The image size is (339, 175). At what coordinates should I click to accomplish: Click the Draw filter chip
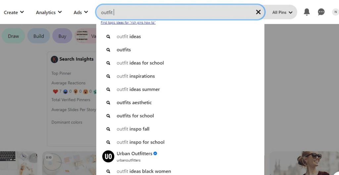13,36
